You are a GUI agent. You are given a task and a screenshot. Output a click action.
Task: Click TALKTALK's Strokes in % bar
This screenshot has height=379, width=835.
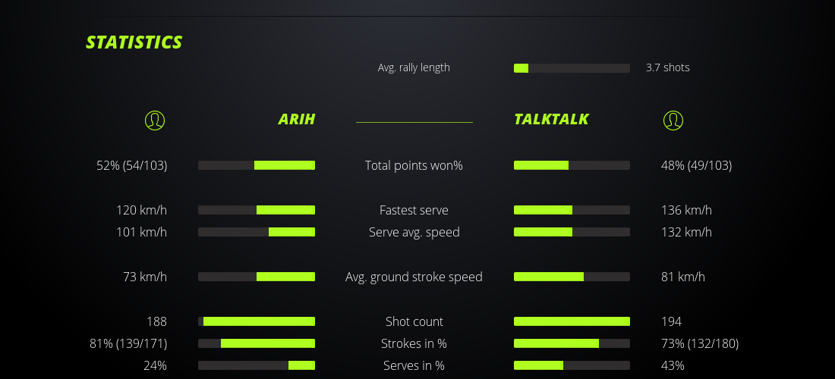click(572, 343)
